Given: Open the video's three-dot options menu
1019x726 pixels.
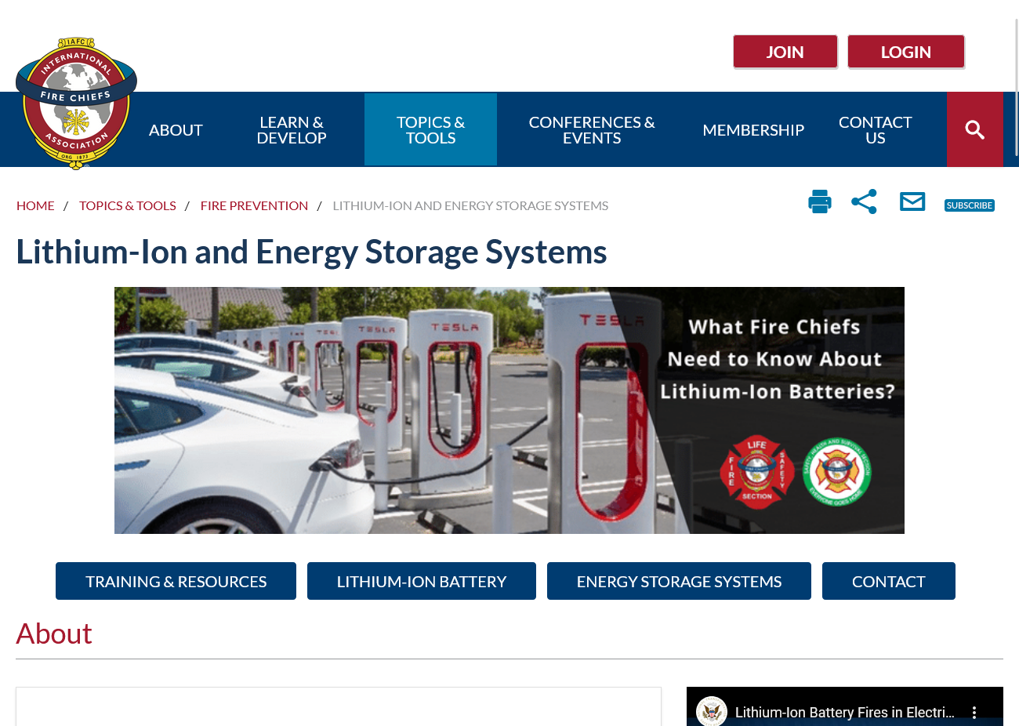Looking at the screenshot, I should coord(974,712).
